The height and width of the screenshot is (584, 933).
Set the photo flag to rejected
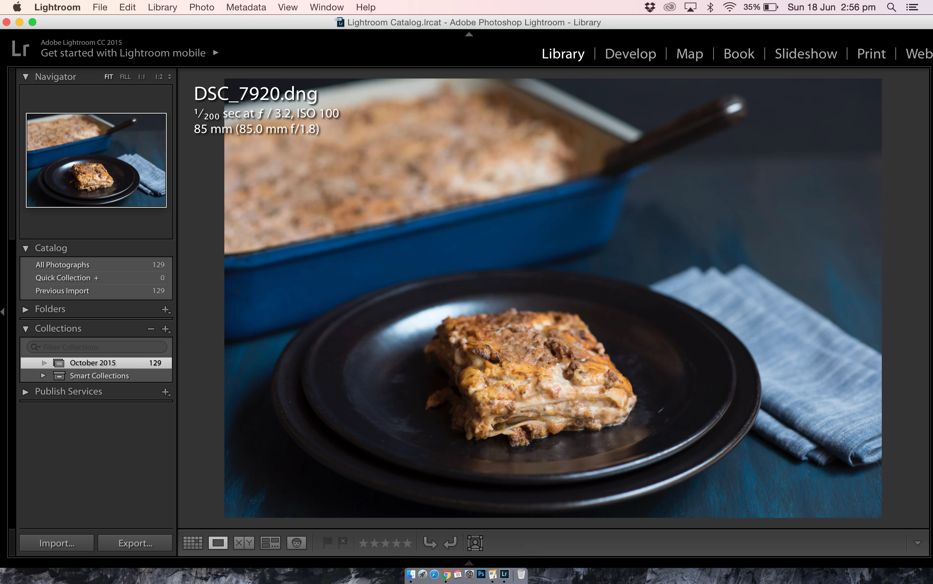[342, 543]
